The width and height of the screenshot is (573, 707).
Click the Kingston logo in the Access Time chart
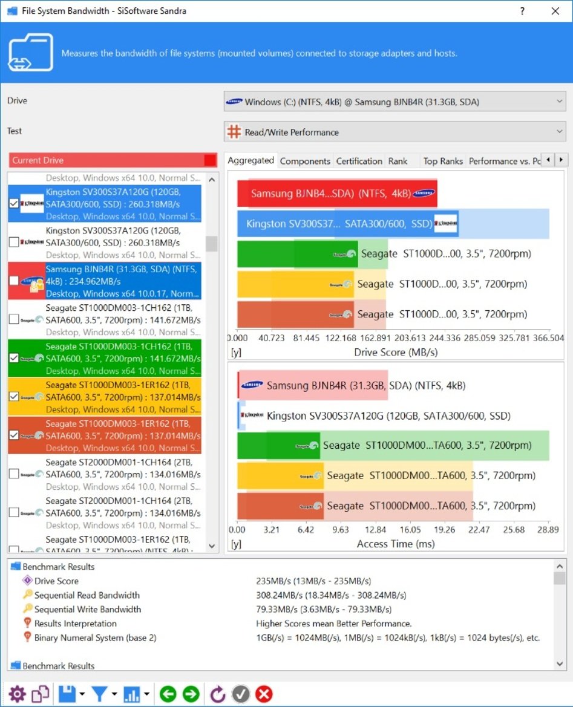click(x=252, y=415)
